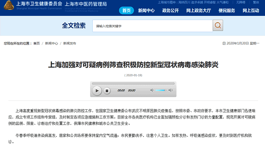Open the 政务公开 menu item
Image resolution: width=265 pixels, height=147 pixels.
pyautogui.click(x=170, y=11)
